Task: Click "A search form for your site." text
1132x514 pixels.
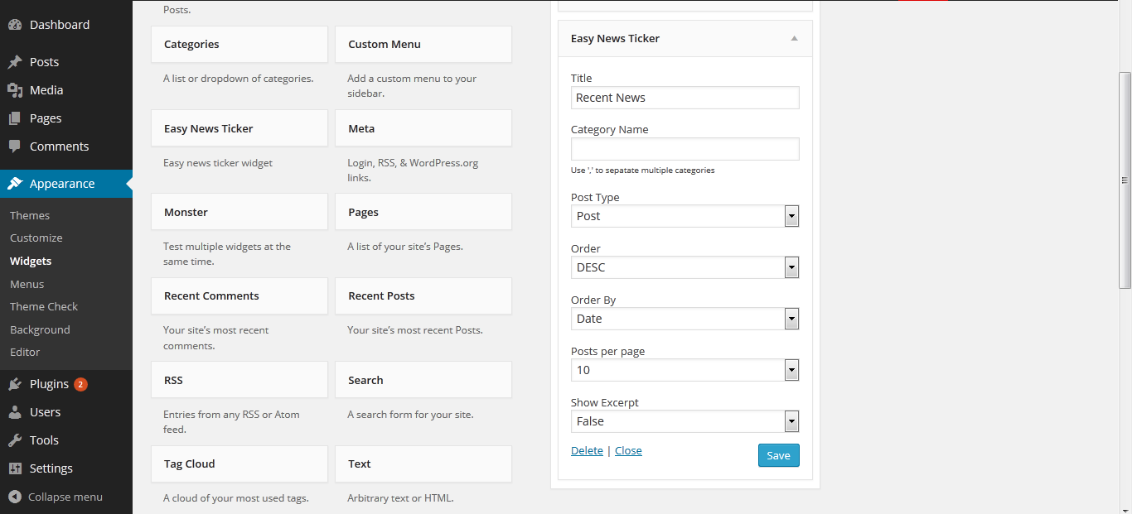Action: click(410, 415)
